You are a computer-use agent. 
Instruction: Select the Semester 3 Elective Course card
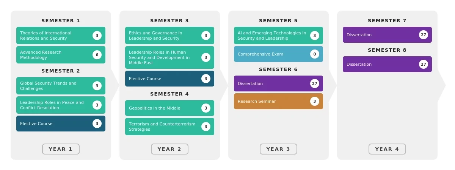(169, 79)
